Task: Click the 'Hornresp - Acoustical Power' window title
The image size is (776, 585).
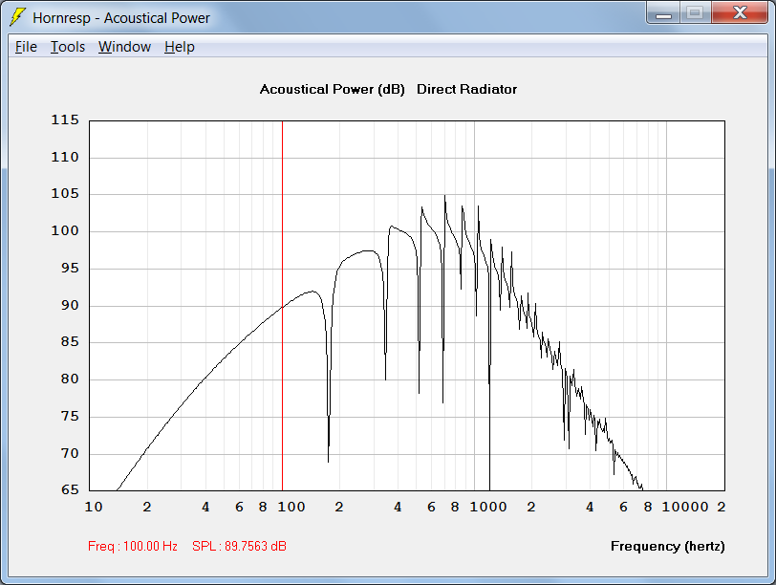Action: pyautogui.click(x=121, y=18)
